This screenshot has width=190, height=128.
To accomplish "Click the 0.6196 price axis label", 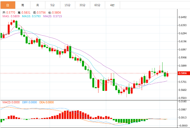I will tap(183, 41).
